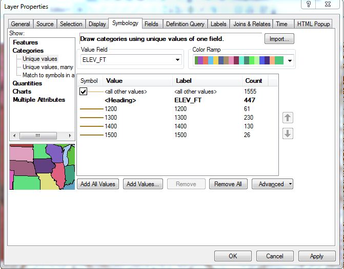Go to the Fields tab

pyautogui.click(x=151, y=24)
